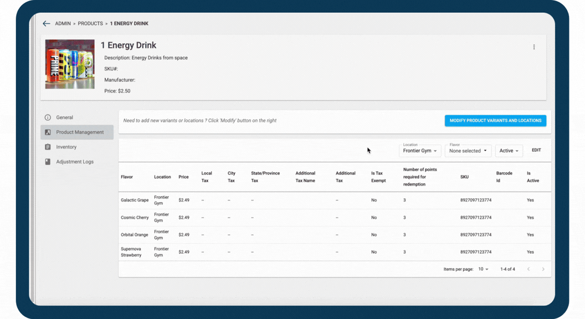This screenshot has width=585, height=319.
Task: Click the Inventory clipboard icon
Action: tap(48, 147)
